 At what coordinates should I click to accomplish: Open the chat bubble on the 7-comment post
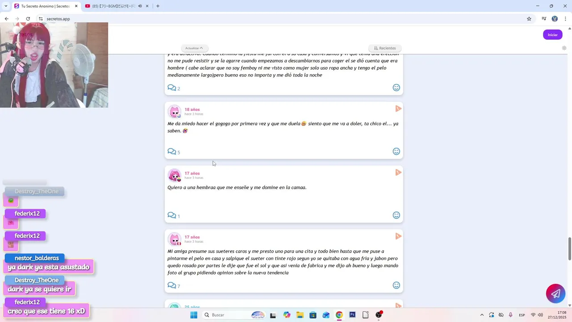point(172,285)
